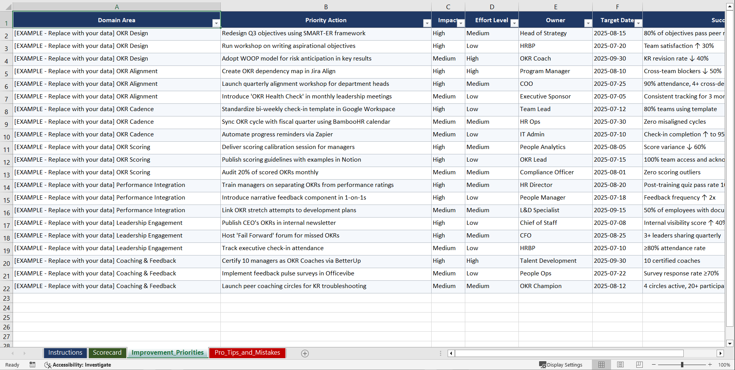Screen dimensions: 735x370
Task: Click the Zoom Out minus icon
Action: 654,365
